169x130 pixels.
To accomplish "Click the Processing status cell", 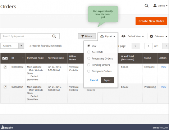I will click(150, 87).
